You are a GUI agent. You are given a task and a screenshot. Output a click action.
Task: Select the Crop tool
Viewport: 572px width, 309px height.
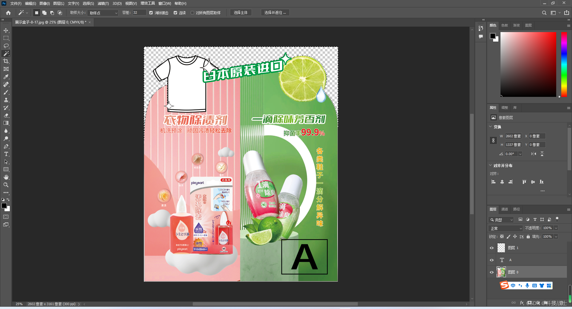(x=6, y=61)
